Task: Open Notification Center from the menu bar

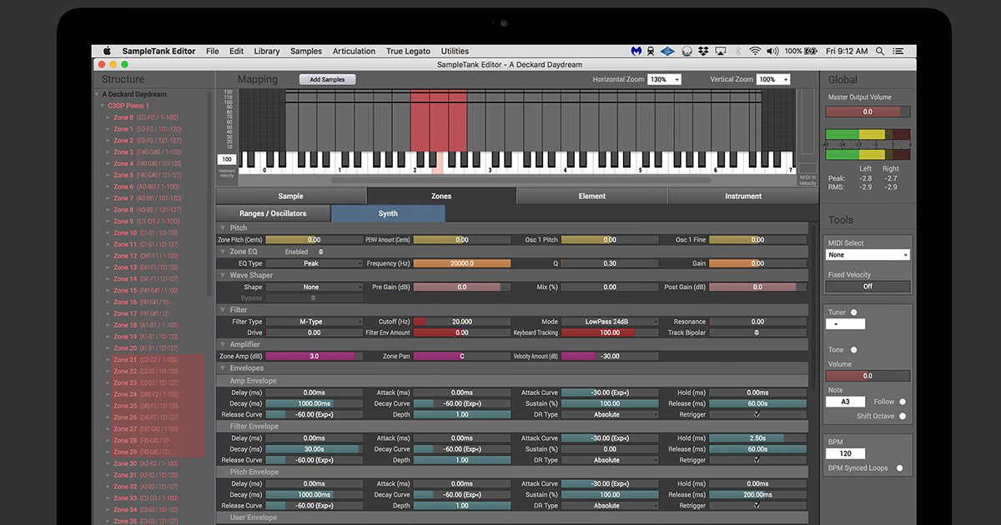Action: (x=899, y=51)
